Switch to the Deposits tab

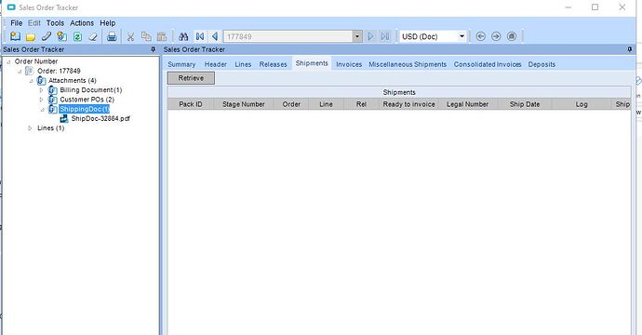[542, 64]
